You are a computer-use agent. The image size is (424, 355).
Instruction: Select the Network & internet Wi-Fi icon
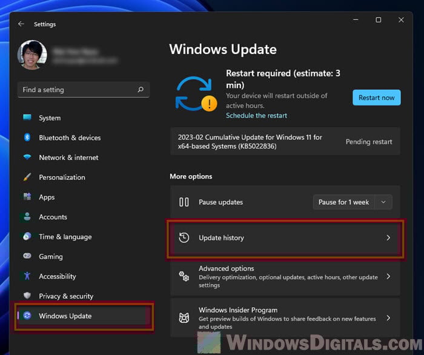pos(27,158)
